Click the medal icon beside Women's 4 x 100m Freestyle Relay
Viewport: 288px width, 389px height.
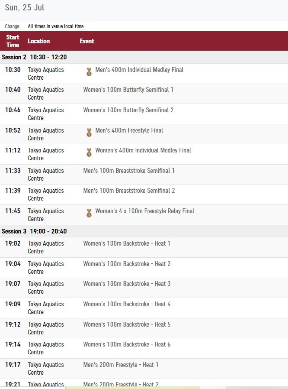click(89, 213)
